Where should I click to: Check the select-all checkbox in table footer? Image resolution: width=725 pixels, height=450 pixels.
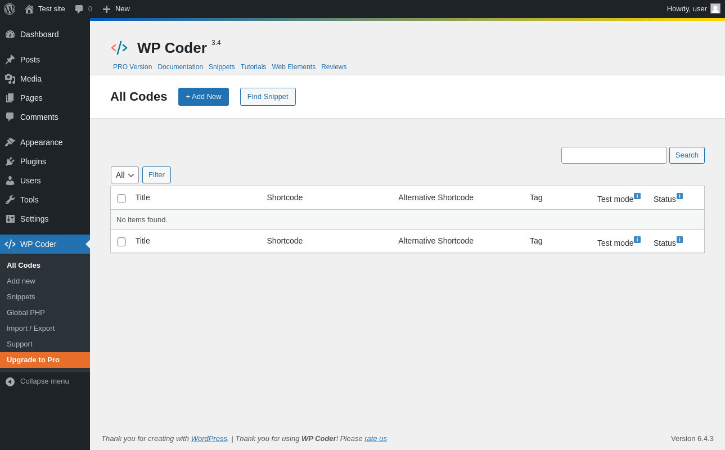(121, 242)
